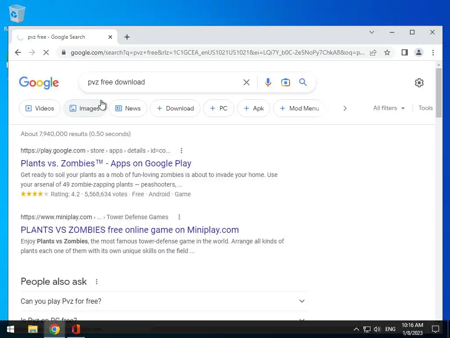Click the share page icon in address bar
Viewport: 450px width, 338px height.
373,52
